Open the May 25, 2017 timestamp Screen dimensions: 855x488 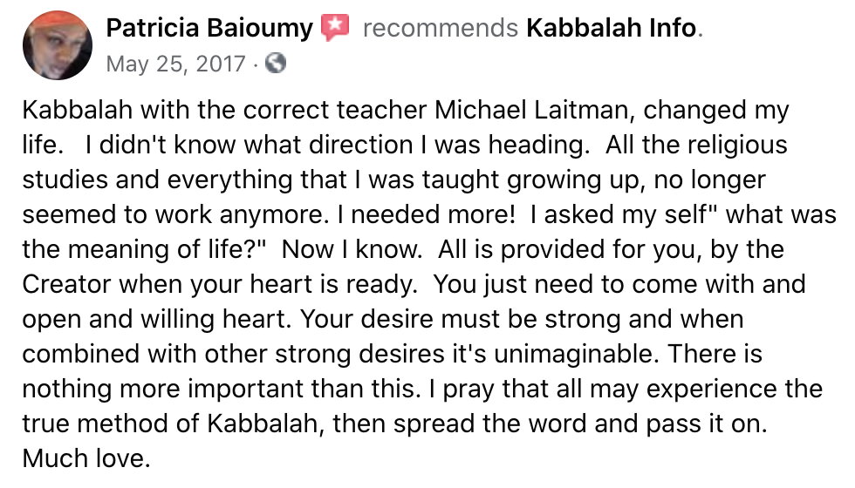[176, 64]
